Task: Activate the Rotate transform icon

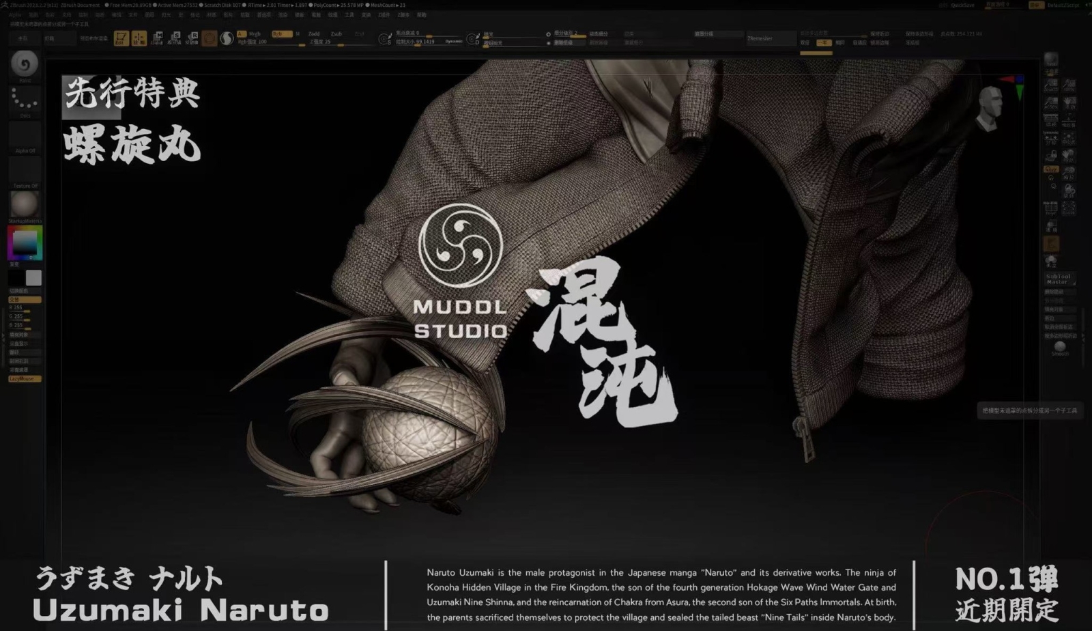Action: click(x=192, y=38)
